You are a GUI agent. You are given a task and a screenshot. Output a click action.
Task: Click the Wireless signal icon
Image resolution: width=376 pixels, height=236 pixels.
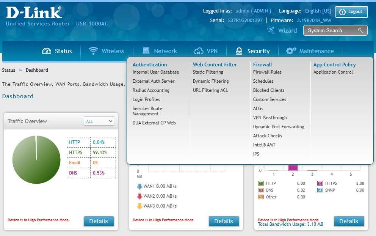[93, 51]
